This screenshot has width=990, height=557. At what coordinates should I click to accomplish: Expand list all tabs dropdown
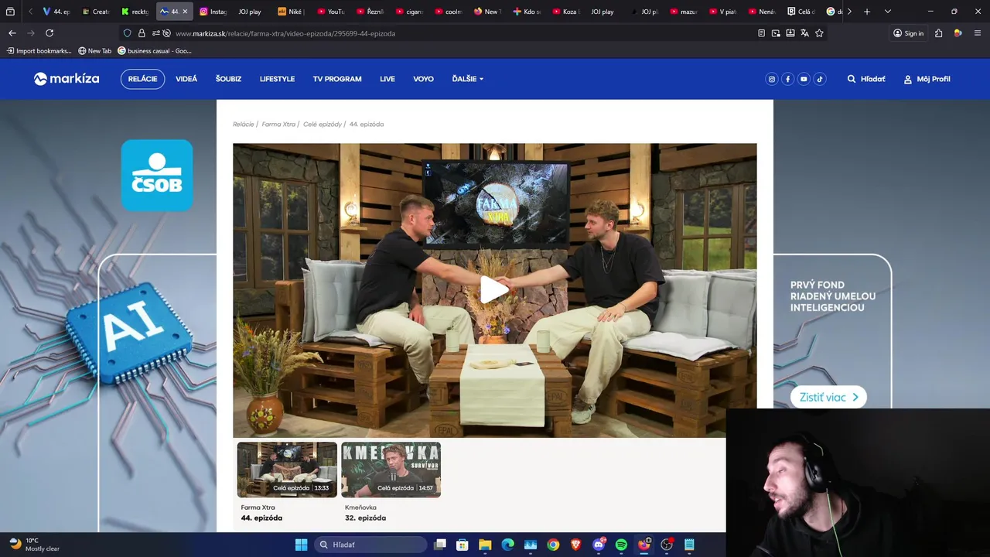point(887,12)
